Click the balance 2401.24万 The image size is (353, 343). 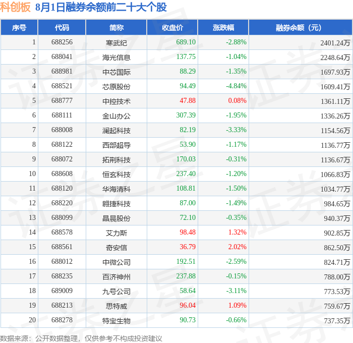pos(335,43)
